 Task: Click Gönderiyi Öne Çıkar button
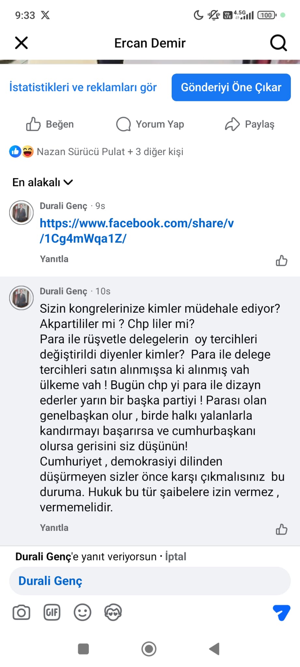click(x=231, y=87)
